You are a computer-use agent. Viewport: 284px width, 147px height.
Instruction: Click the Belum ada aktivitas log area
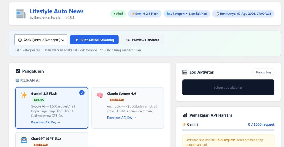[x=228, y=87]
